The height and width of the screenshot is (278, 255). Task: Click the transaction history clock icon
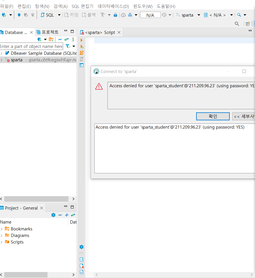pyautogui.click(x=164, y=15)
